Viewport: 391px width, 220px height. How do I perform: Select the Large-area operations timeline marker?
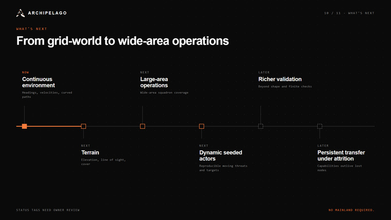[x=143, y=126]
